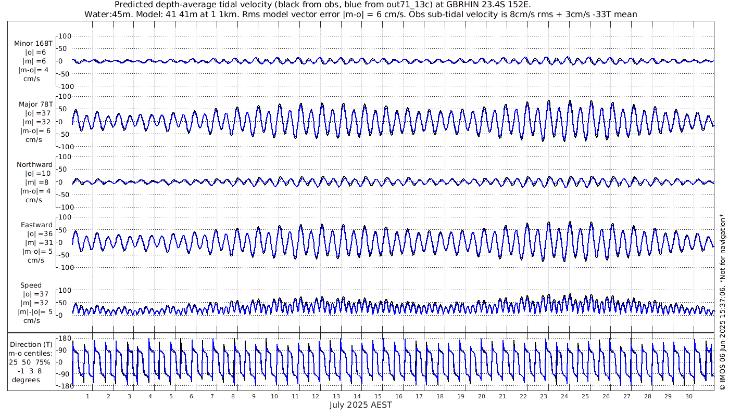Viewport: 729px width, 416px height.
Task: Click the 'Speed' panel label
Action: pyautogui.click(x=31, y=285)
